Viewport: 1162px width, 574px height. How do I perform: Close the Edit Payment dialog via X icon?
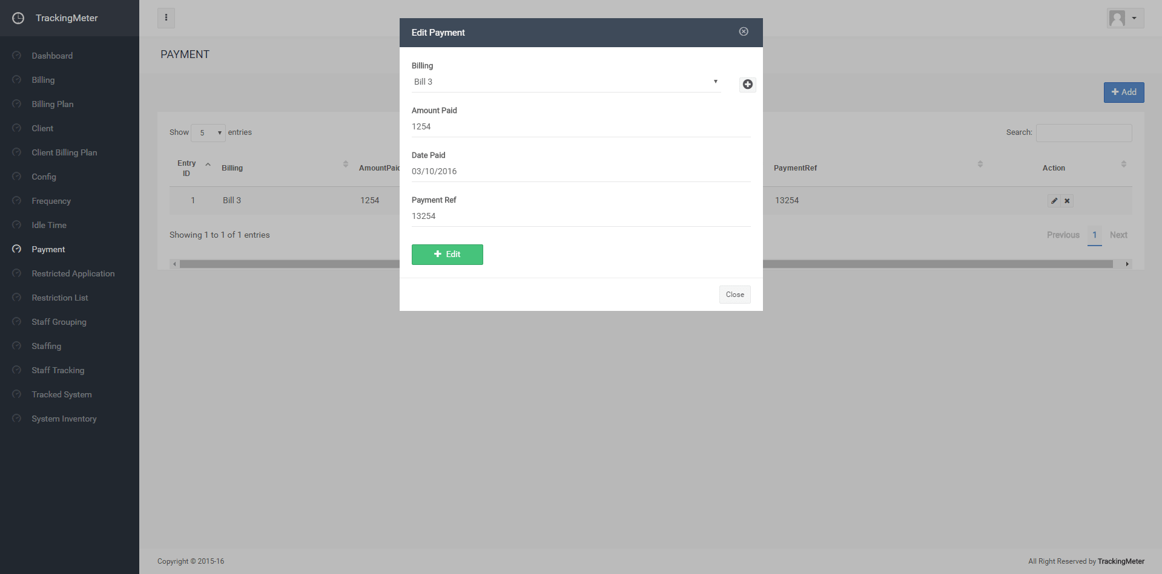[744, 31]
